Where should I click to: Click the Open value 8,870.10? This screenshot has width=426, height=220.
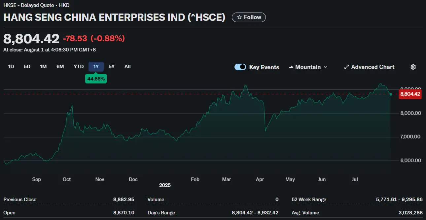(x=124, y=213)
